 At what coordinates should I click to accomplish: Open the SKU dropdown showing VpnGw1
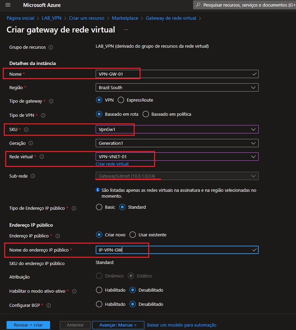pos(177,129)
